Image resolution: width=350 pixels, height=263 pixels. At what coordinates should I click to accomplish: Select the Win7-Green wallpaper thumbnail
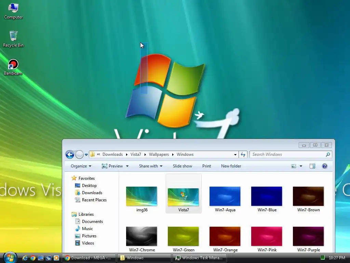point(183,236)
